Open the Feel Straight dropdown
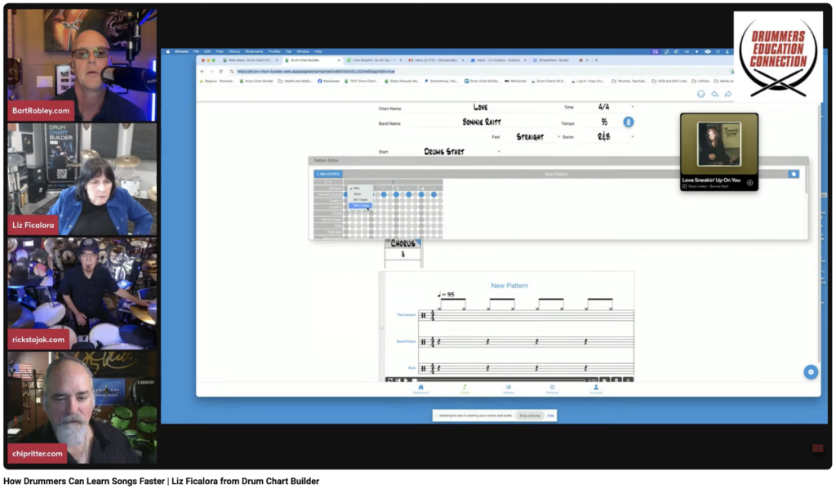 click(x=533, y=137)
